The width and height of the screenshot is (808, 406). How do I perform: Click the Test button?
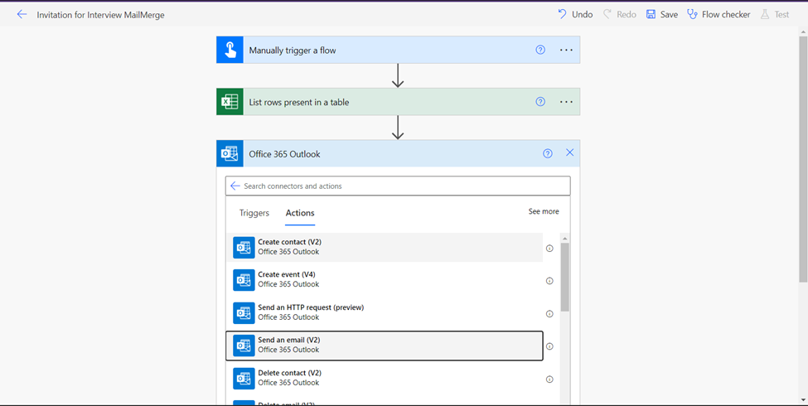pos(775,14)
